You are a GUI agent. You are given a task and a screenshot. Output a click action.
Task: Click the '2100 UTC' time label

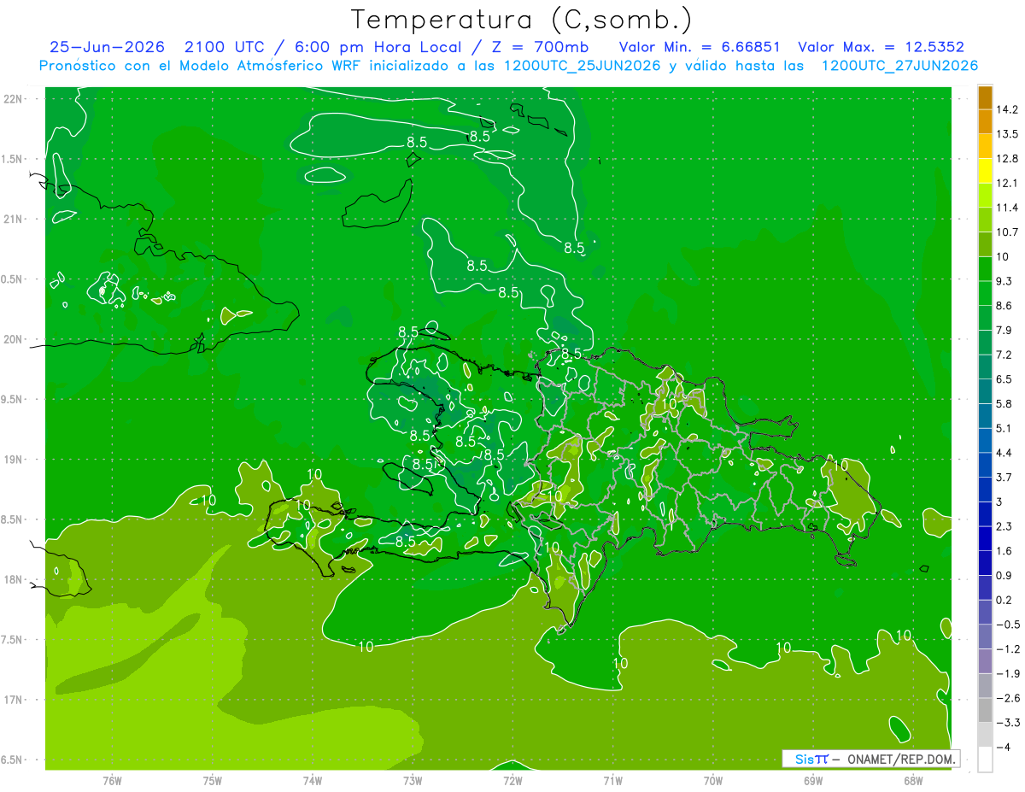pyautogui.click(x=225, y=47)
